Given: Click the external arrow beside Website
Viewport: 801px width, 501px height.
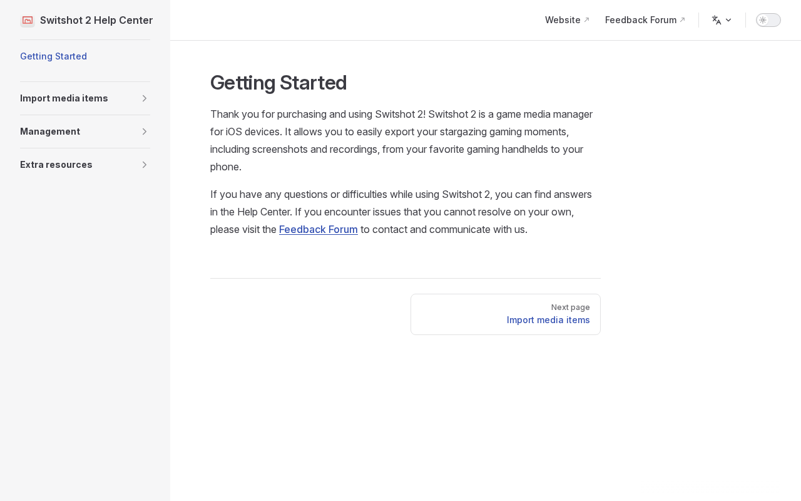Looking at the screenshot, I should click(586, 20).
